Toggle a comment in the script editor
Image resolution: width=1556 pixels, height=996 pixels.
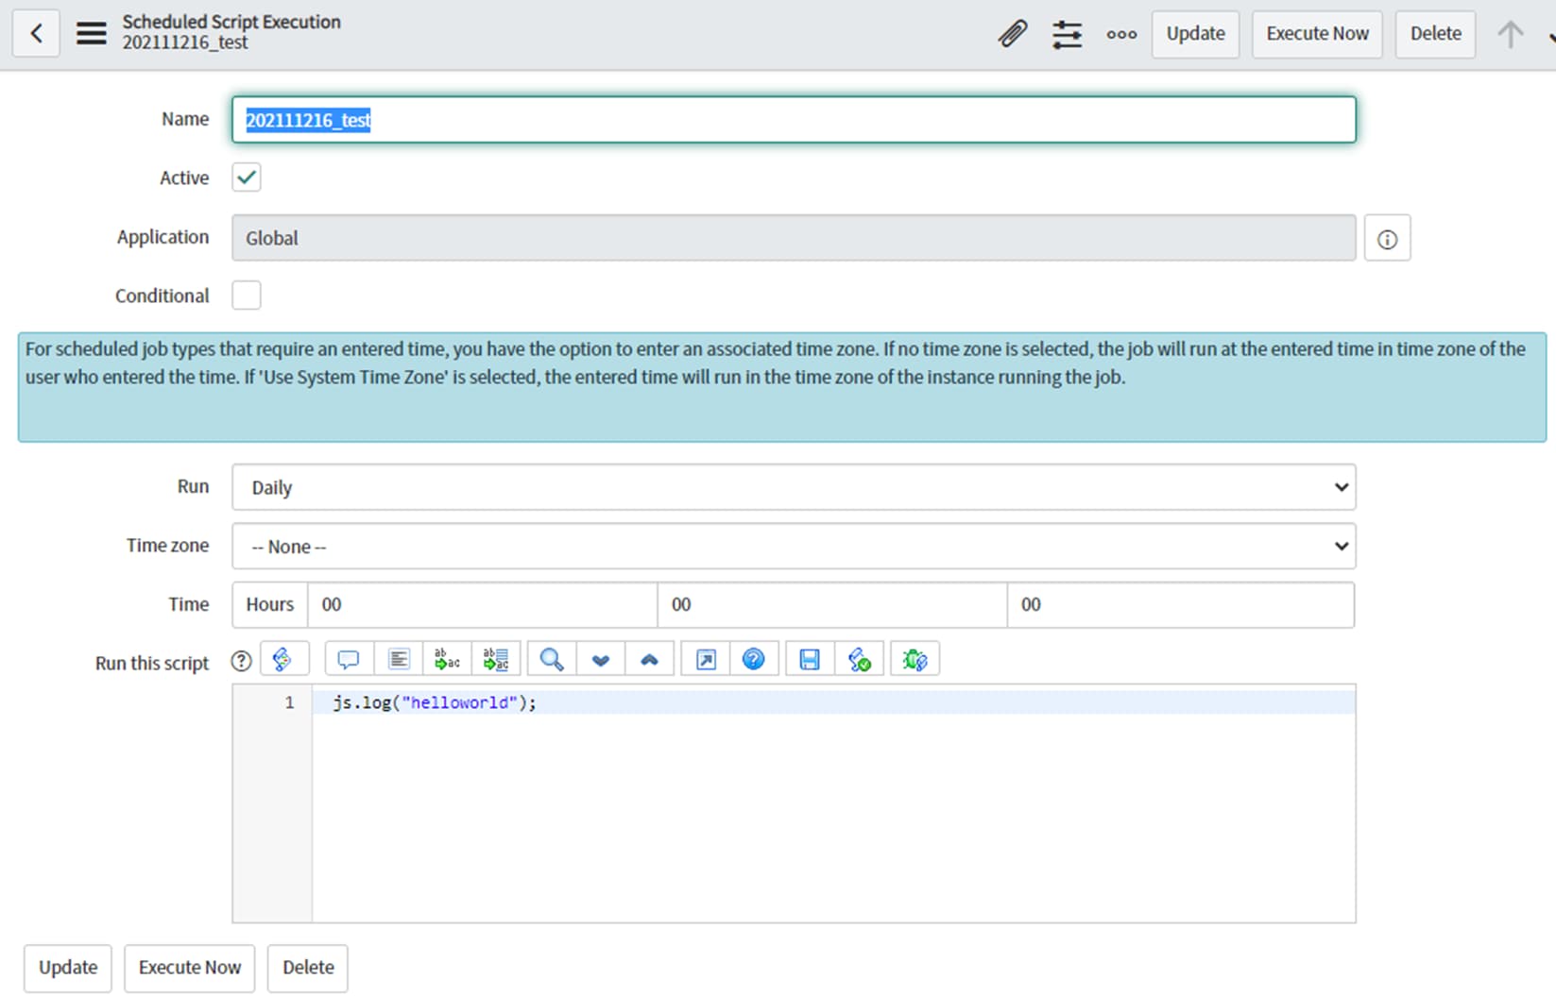[348, 658]
